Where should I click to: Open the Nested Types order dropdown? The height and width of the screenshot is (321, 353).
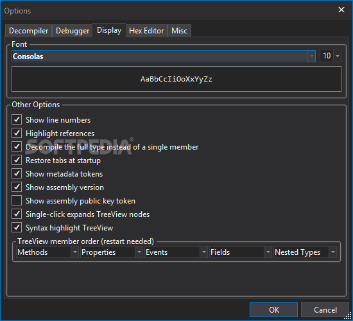pos(332,252)
